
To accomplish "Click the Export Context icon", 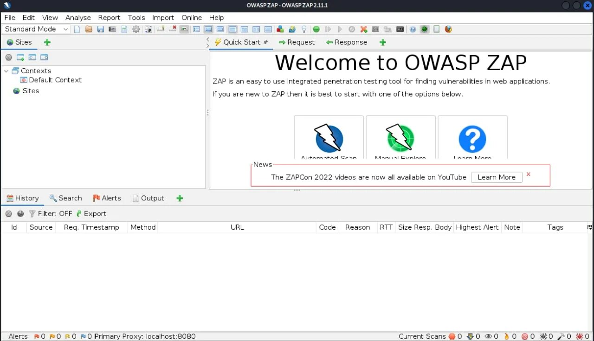I will coord(44,58).
